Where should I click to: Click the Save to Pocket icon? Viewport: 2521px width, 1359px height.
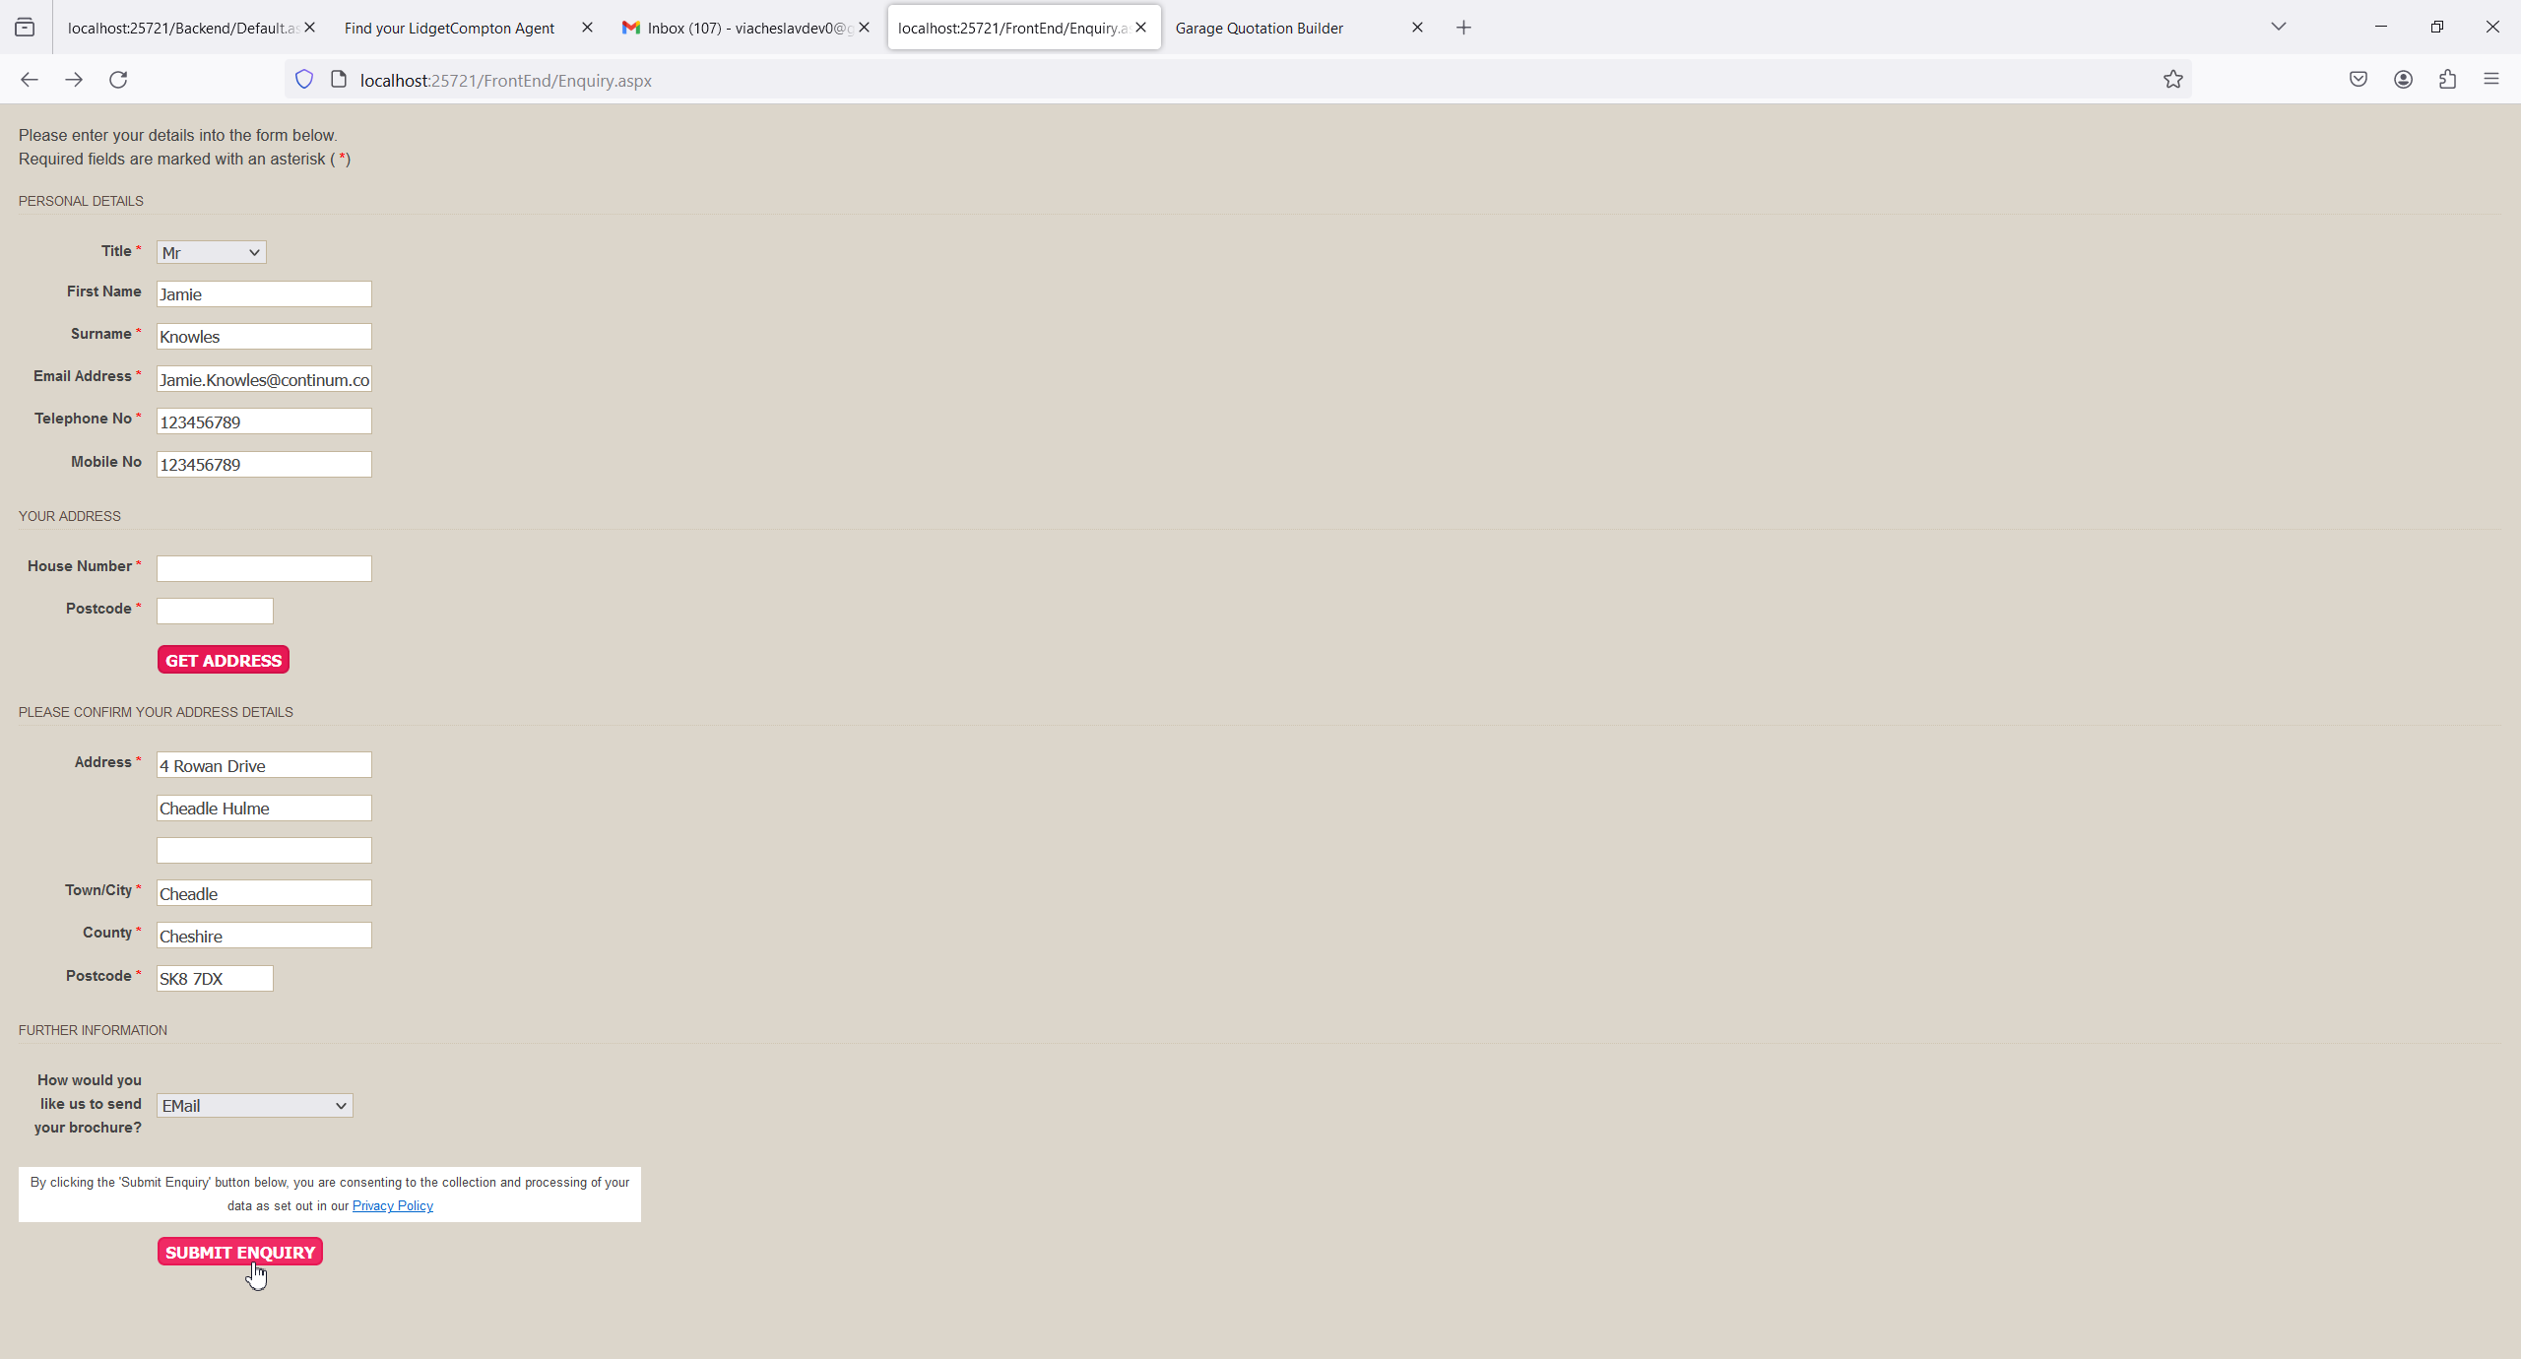click(2358, 80)
